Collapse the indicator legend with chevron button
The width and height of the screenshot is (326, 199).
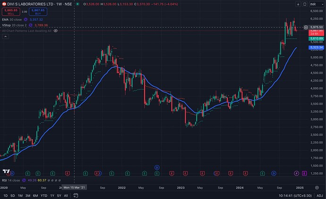click(5, 36)
